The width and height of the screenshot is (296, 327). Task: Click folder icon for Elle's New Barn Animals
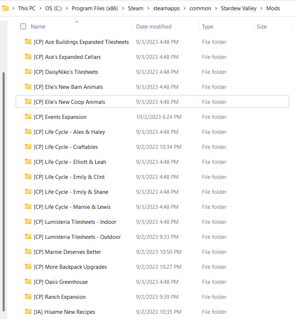click(x=28, y=87)
